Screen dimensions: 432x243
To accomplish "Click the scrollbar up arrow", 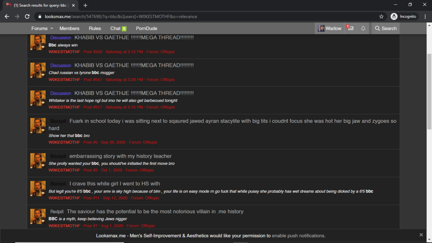I will 429,25.
